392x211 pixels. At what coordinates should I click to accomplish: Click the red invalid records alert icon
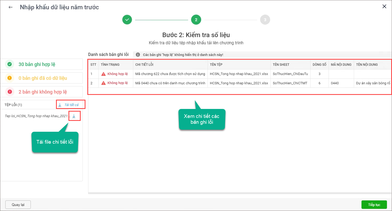pos(10,92)
